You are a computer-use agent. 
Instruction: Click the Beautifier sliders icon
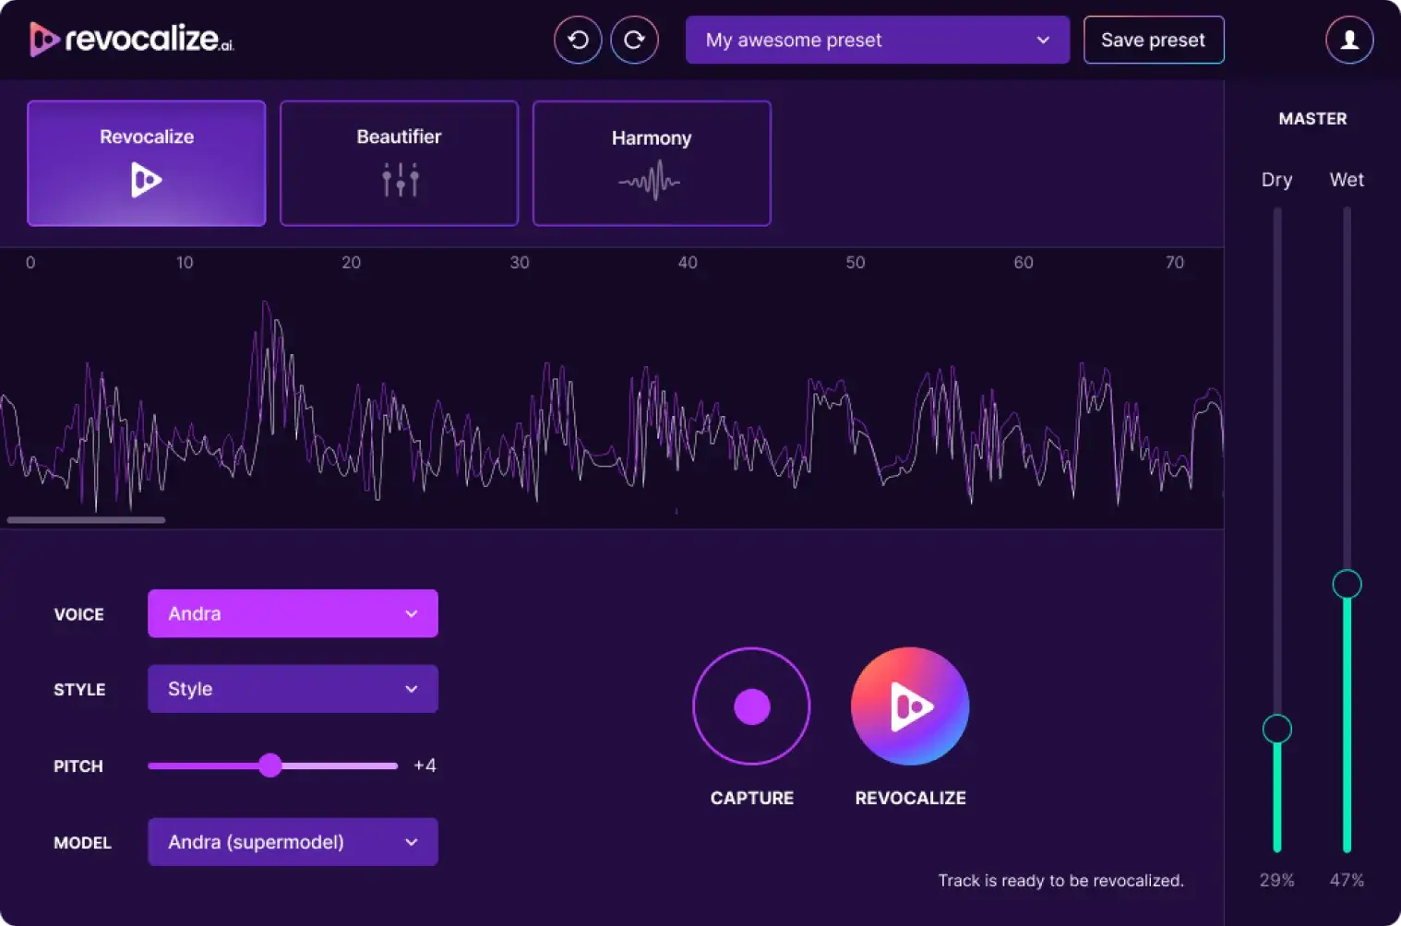[399, 179]
